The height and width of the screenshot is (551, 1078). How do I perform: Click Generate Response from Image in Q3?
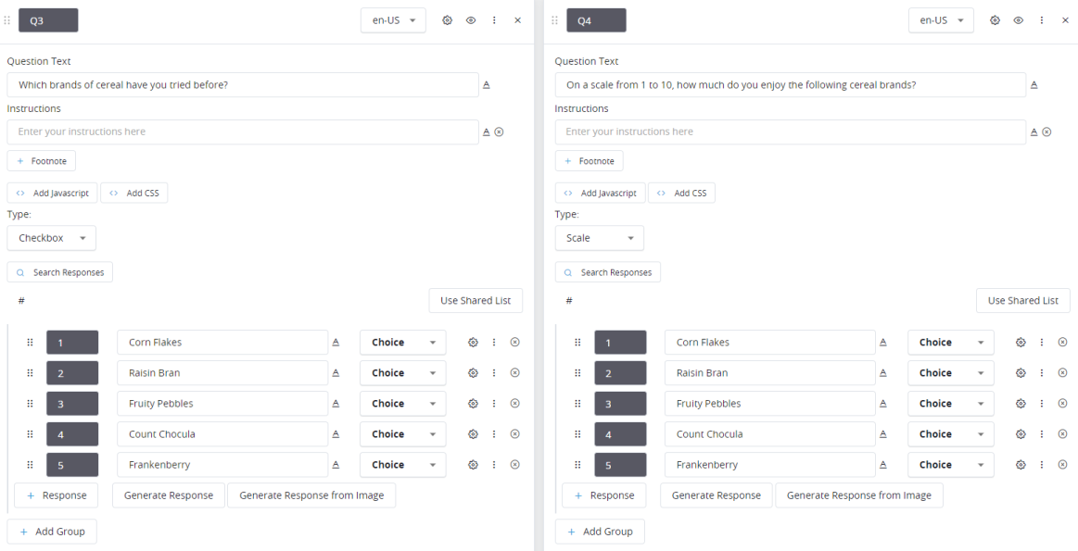[311, 495]
